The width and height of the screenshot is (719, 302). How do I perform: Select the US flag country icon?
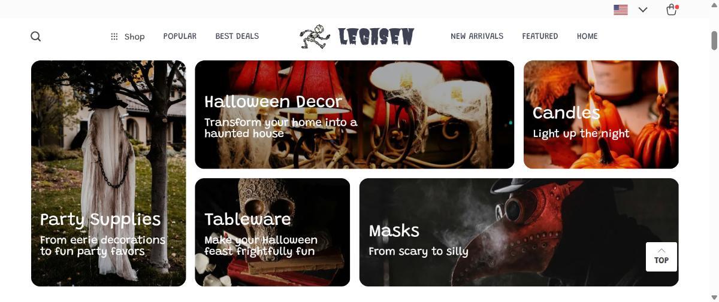point(621,10)
